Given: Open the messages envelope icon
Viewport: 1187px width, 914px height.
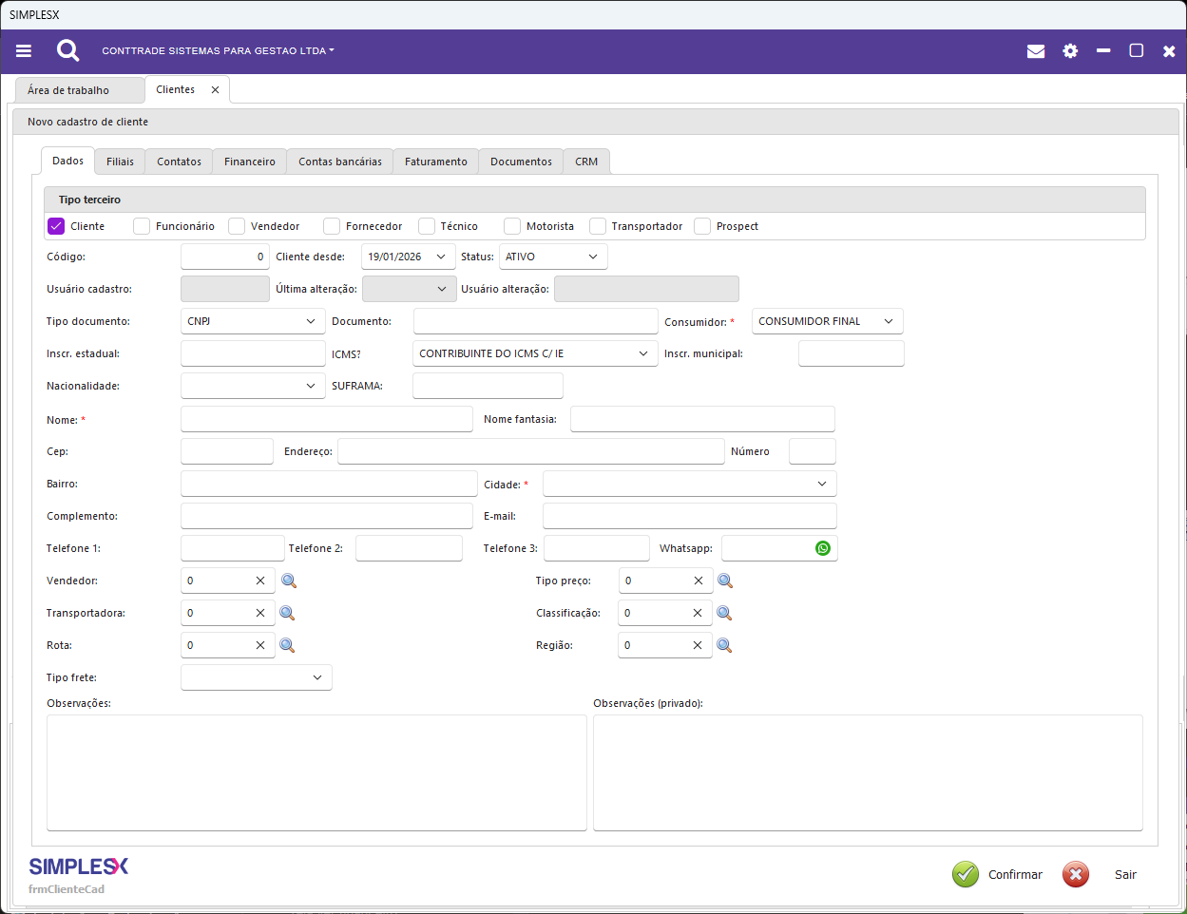Looking at the screenshot, I should tap(1036, 51).
